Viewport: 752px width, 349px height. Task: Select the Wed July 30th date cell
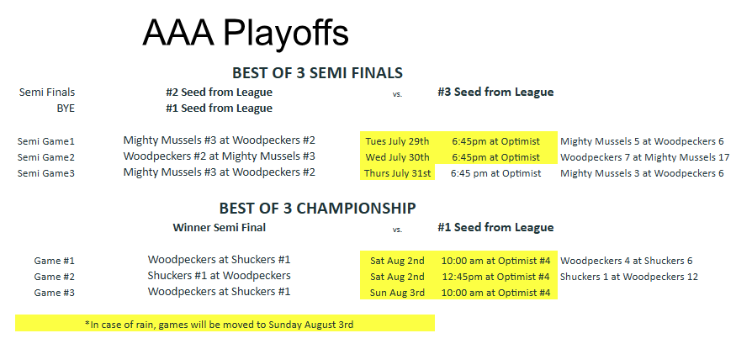click(397, 157)
